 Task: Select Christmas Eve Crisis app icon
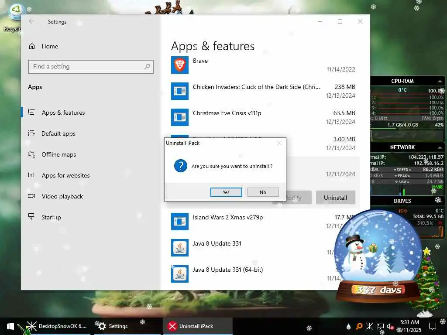(179, 117)
